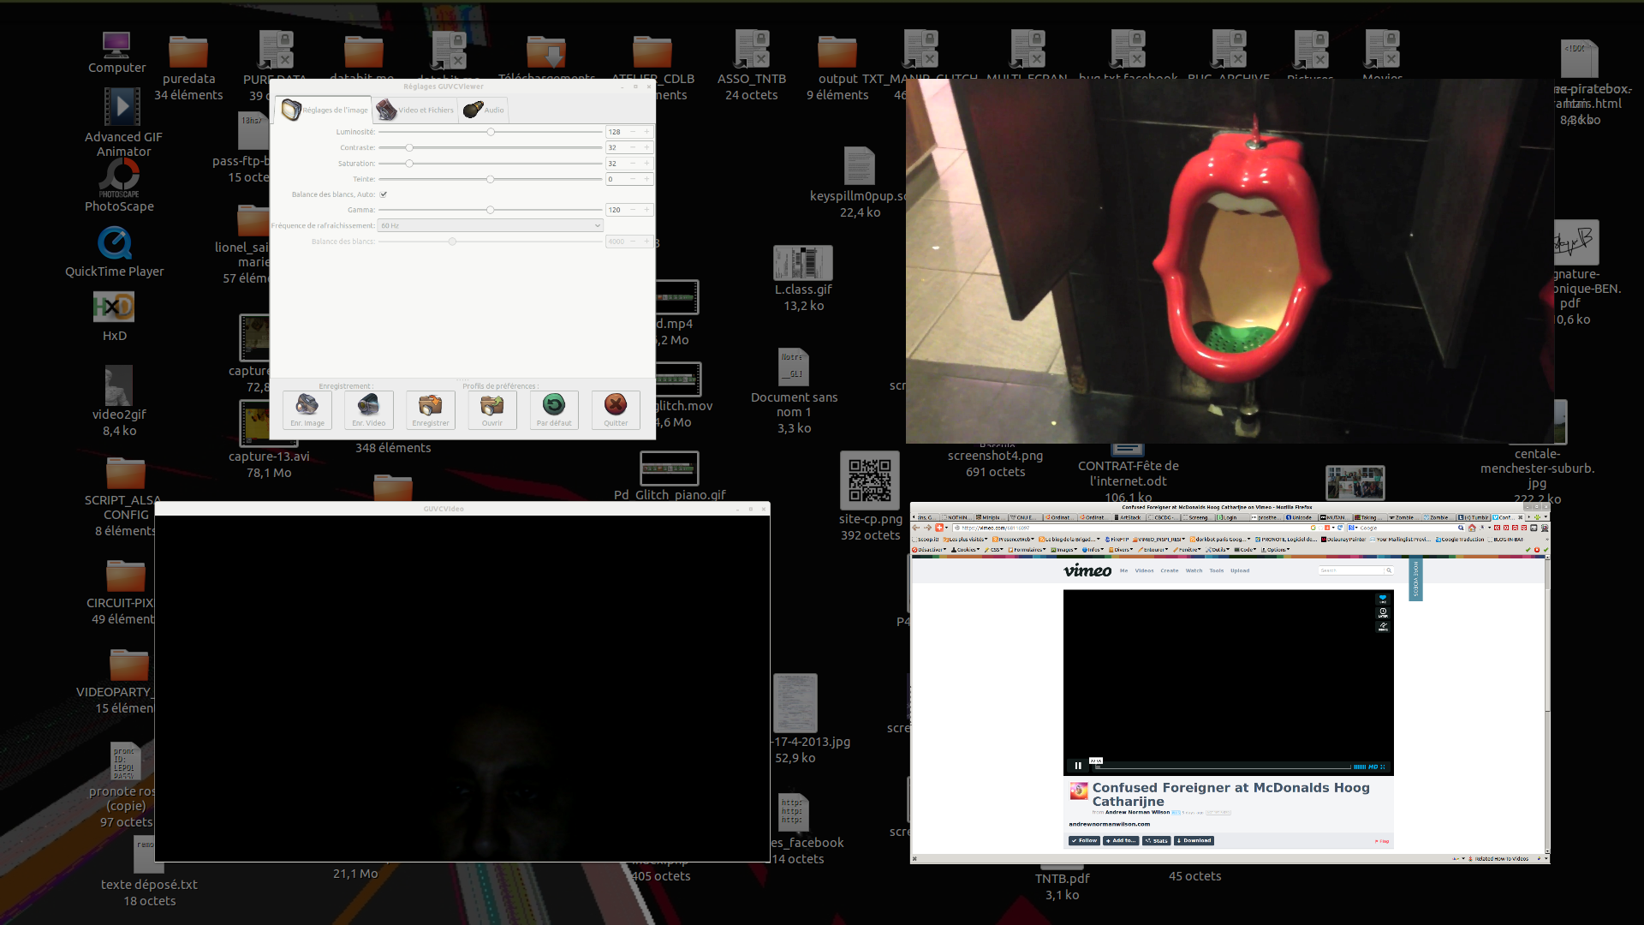Click the Download button under video

point(1194,840)
